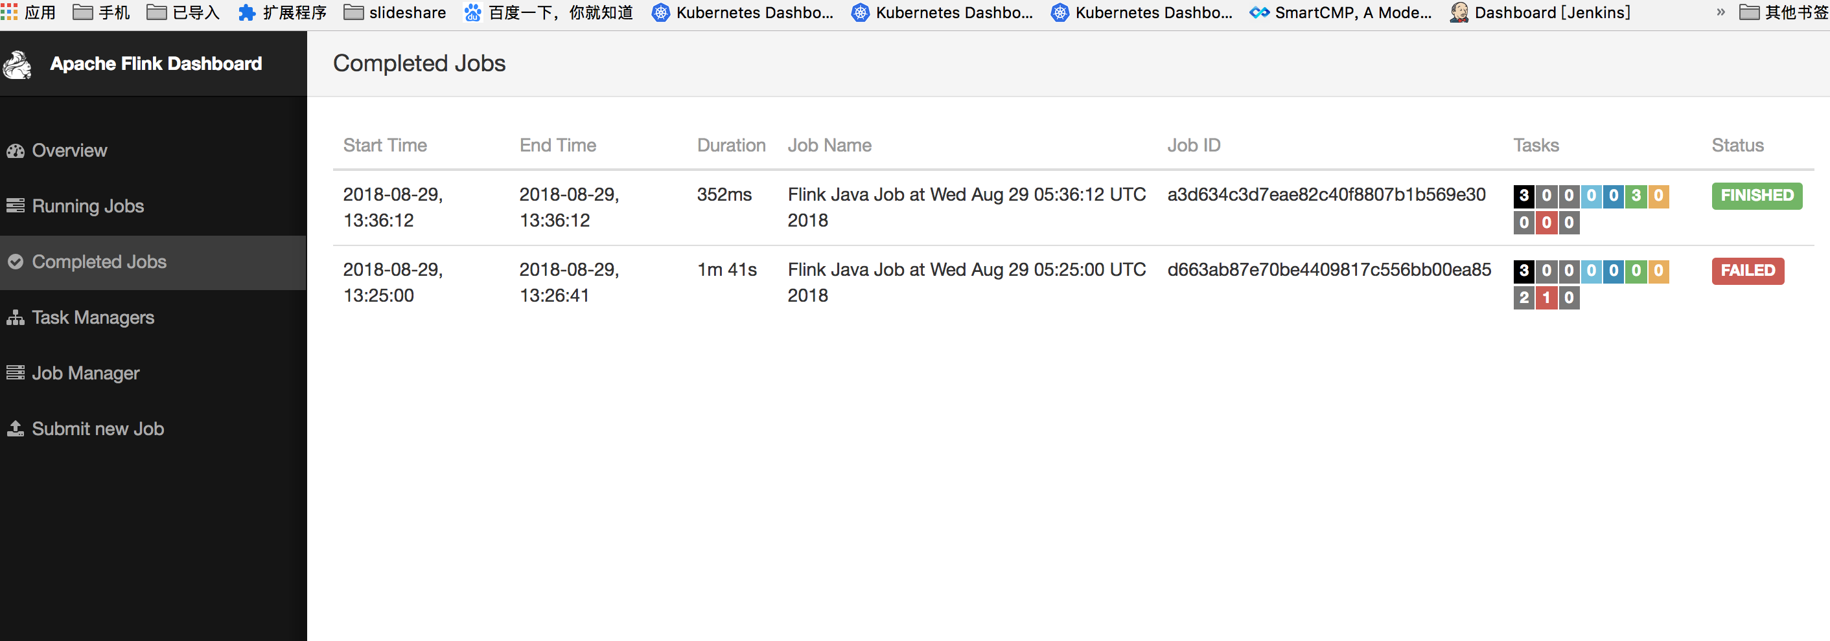Open the 百度一下 Baidu bookmark
This screenshot has height=641, width=1830.
(x=548, y=12)
